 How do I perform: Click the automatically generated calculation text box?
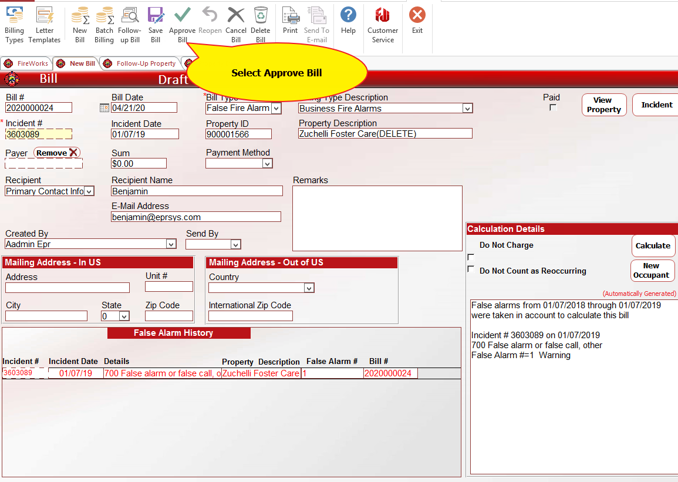coord(574,386)
